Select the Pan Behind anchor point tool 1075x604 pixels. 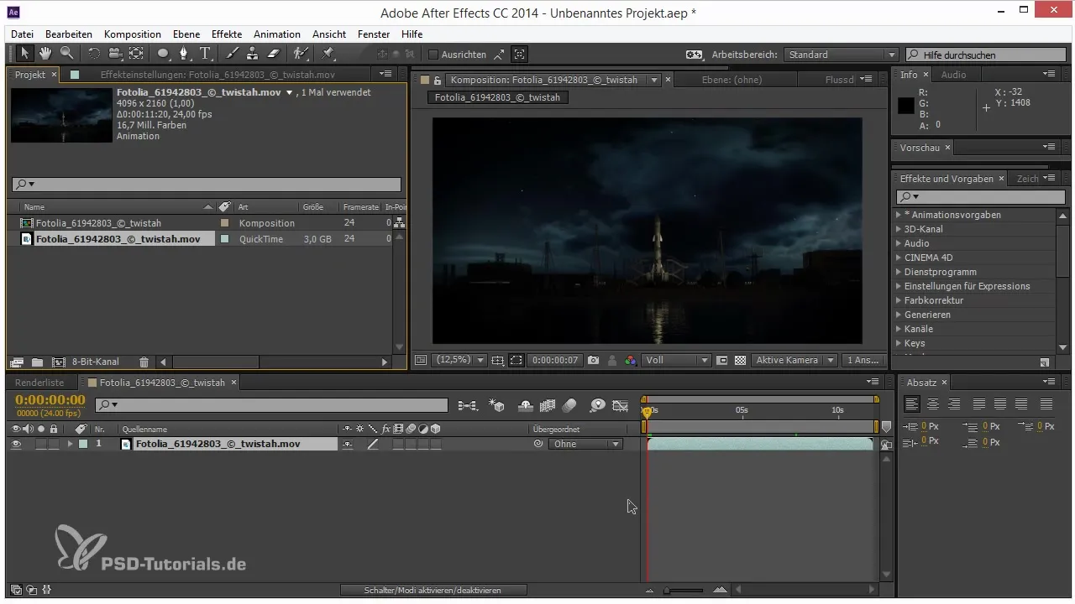coord(136,54)
